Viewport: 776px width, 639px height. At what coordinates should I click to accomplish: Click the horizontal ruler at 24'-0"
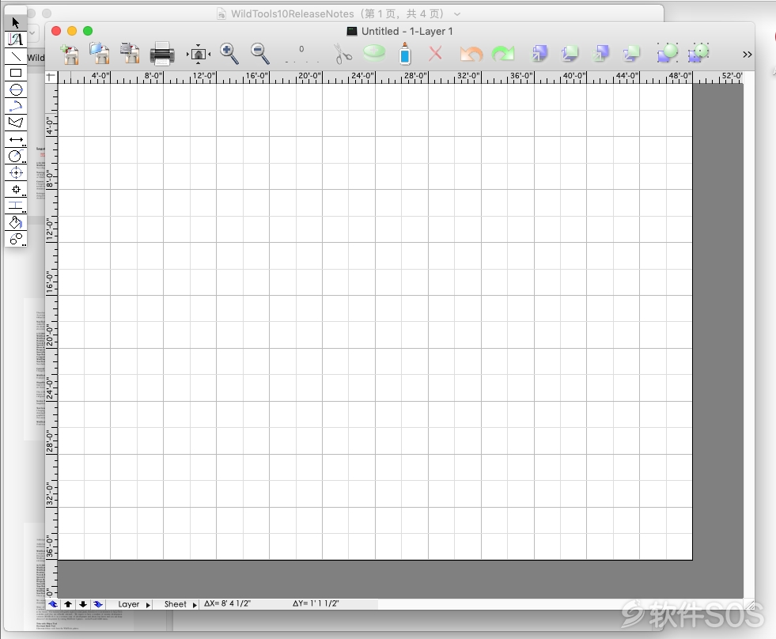pos(363,76)
